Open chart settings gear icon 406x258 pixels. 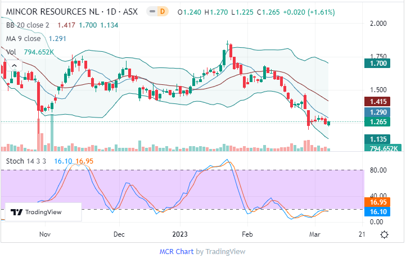[x=384, y=234]
